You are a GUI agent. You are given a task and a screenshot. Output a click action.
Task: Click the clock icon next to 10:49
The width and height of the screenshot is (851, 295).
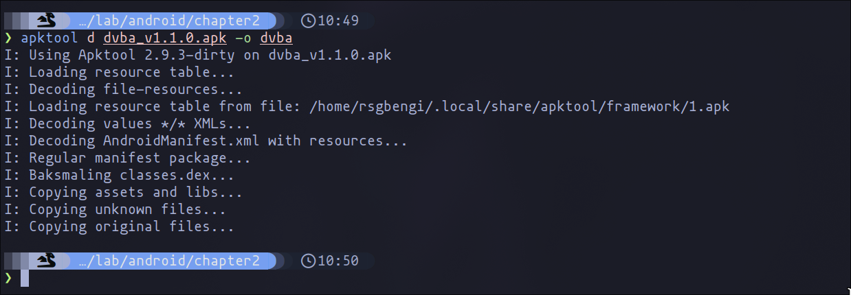coord(308,21)
